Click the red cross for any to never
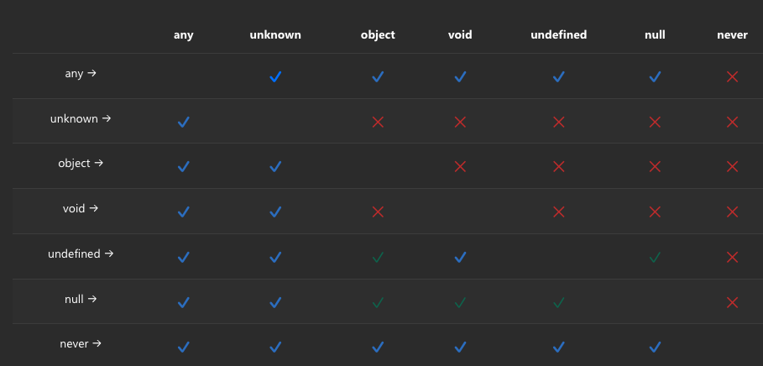This screenshot has height=366, width=763. tap(732, 76)
